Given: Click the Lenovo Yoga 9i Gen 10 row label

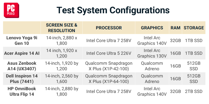Looking at the screenshot, I should point(22,40).
